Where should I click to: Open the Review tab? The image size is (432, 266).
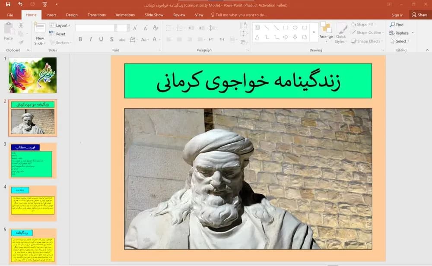tap(179, 15)
